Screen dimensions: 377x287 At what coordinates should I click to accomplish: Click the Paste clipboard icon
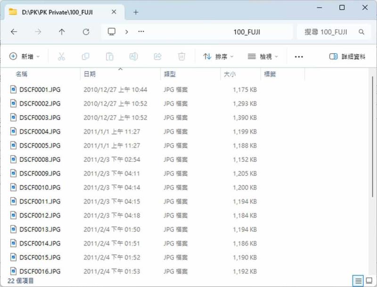pyautogui.click(x=110, y=56)
